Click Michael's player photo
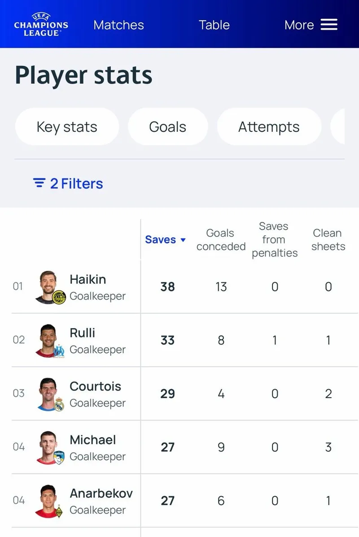Viewport: 359px width, 537px height. coord(48,447)
